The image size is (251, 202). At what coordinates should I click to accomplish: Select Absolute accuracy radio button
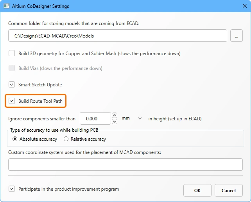(x=15, y=139)
